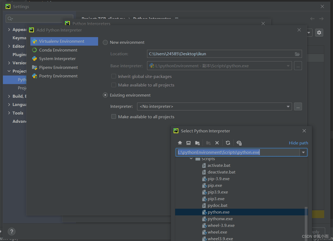Expand the Tools section in Settings

tap(9, 113)
